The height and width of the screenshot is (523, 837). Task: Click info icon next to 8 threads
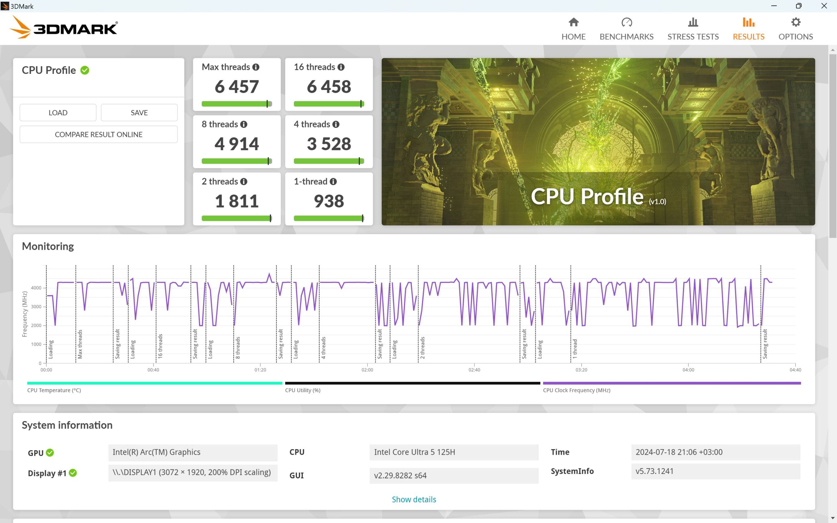click(x=244, y=124)
